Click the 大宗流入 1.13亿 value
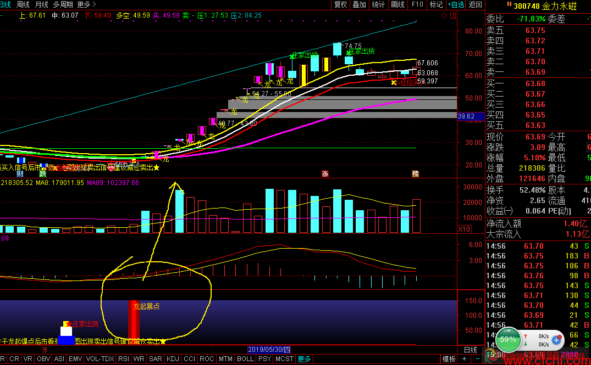The width and height of the screenshot is (591, 365). pos(577,234)
